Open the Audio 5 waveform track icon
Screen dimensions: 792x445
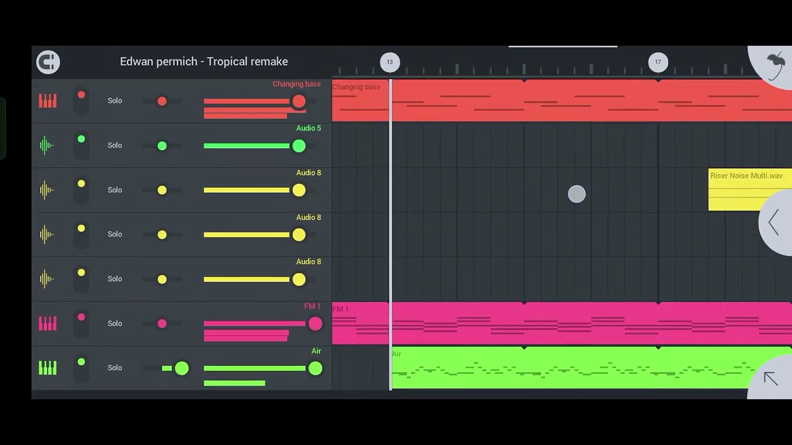click(47, 145)
